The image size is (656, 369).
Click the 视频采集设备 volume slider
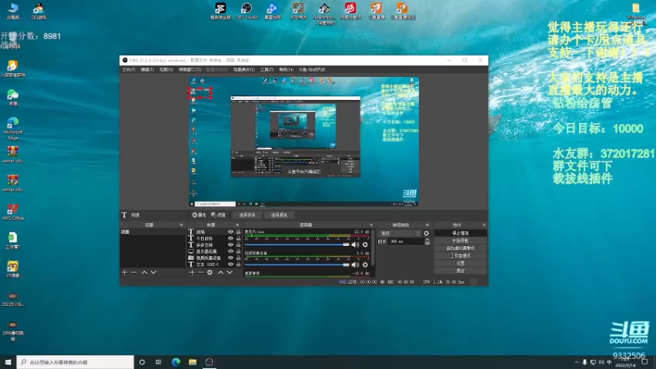[x=297, y=264]
